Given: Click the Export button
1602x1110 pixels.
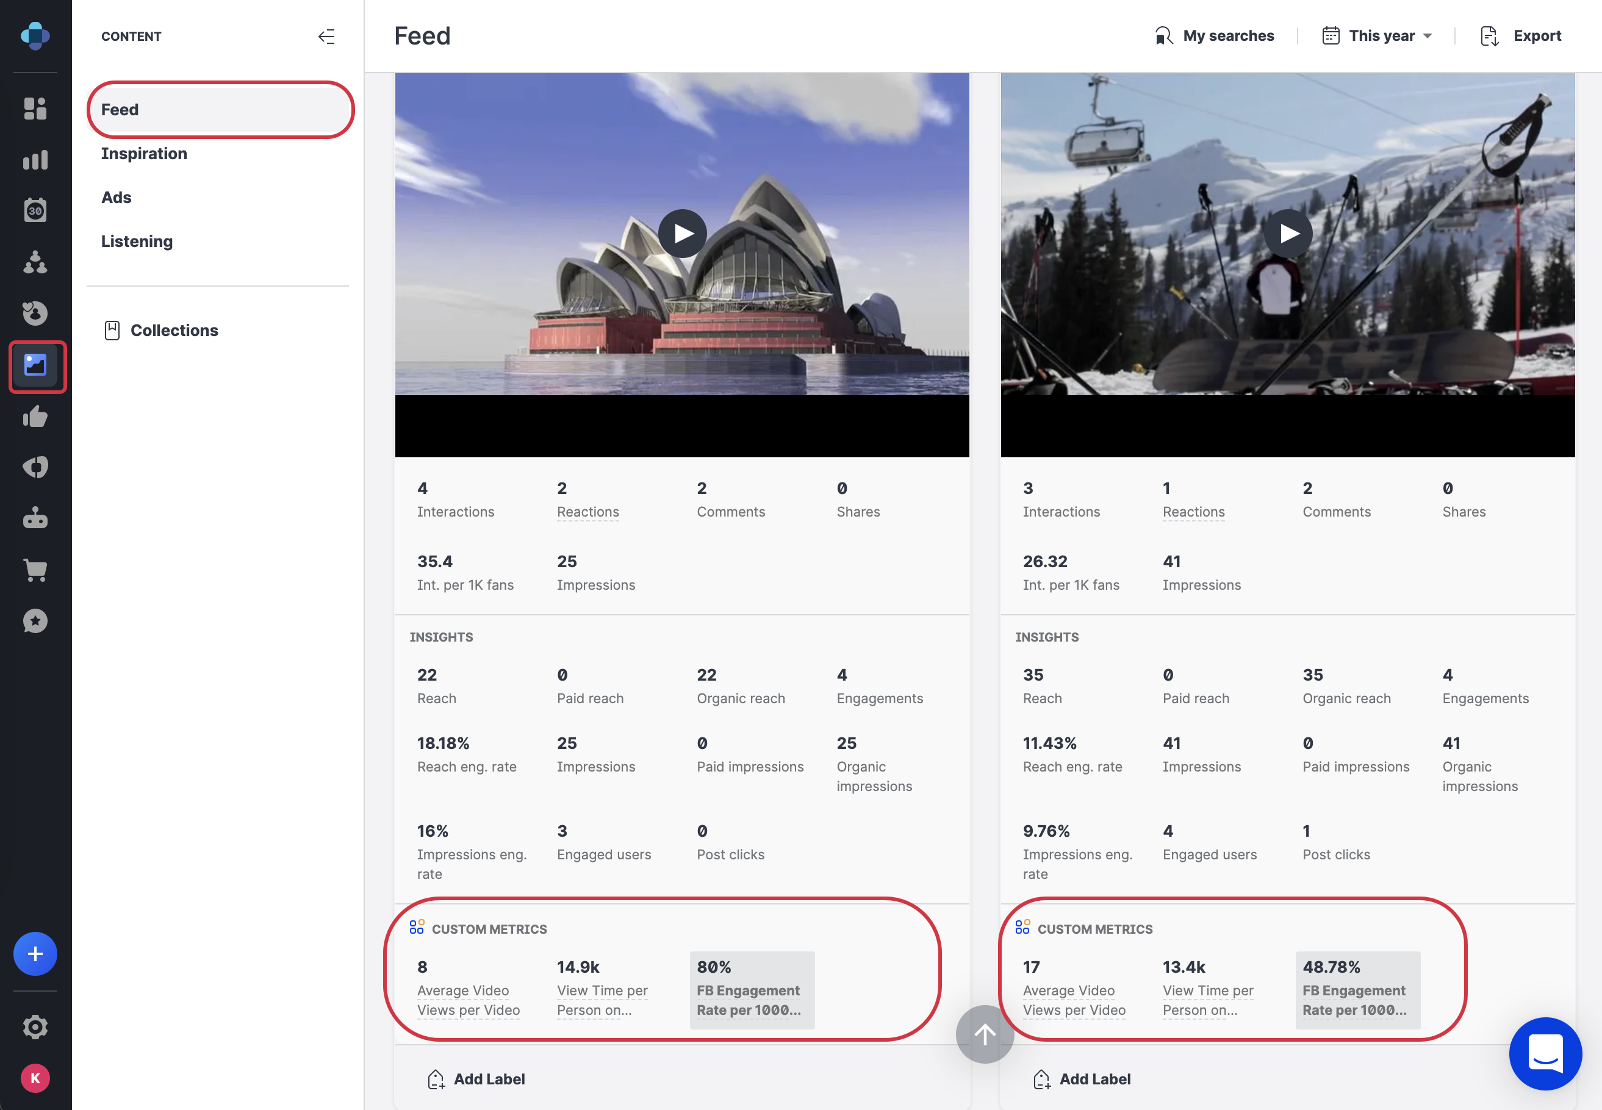Looking at the screenshot, I should point(1521,36).
